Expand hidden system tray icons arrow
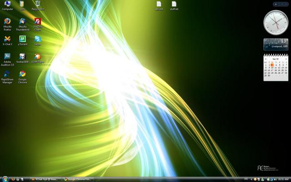Image resolution: width=291 pixels, height=182 pixels. pyautogui.click(x=251, y=179)
